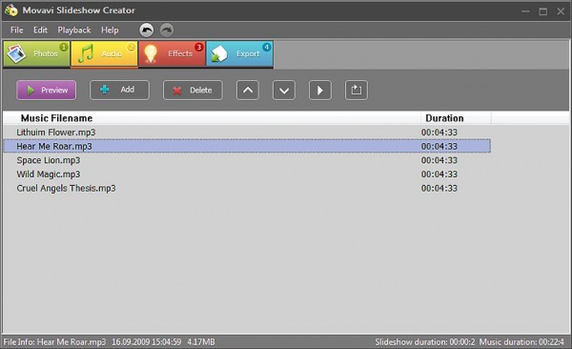This screenshot has height=349, width=572.
Task: Click the Movavi app logo icon
Action: click(11, 10)
